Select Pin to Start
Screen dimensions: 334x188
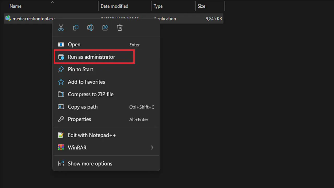point(80,69)
